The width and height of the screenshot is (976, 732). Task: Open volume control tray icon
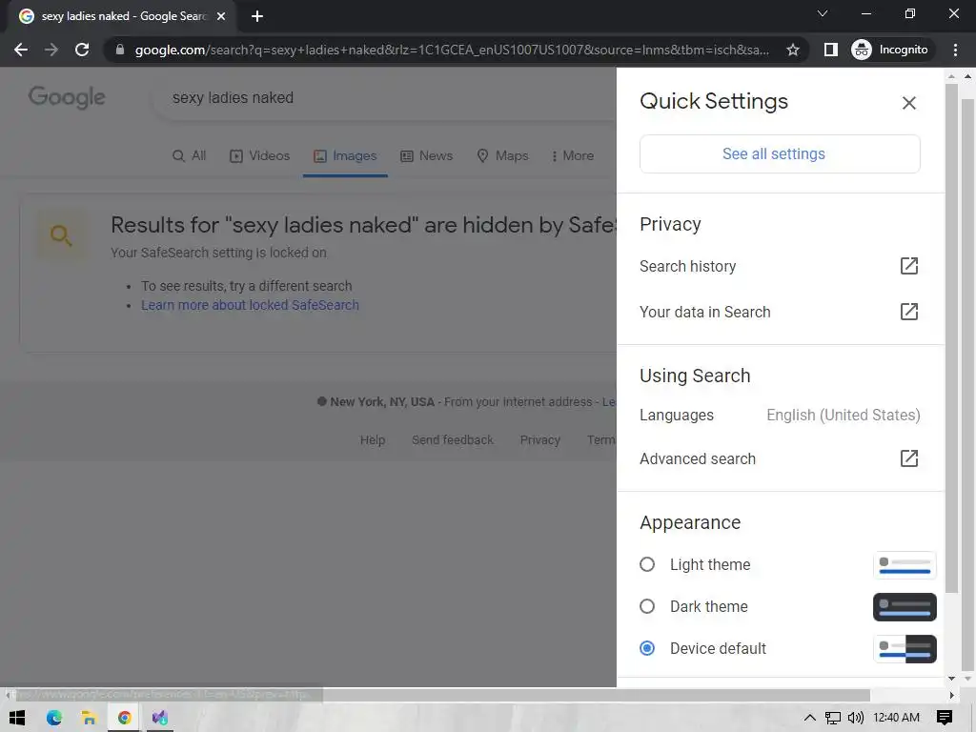click(x=856, y=718)
